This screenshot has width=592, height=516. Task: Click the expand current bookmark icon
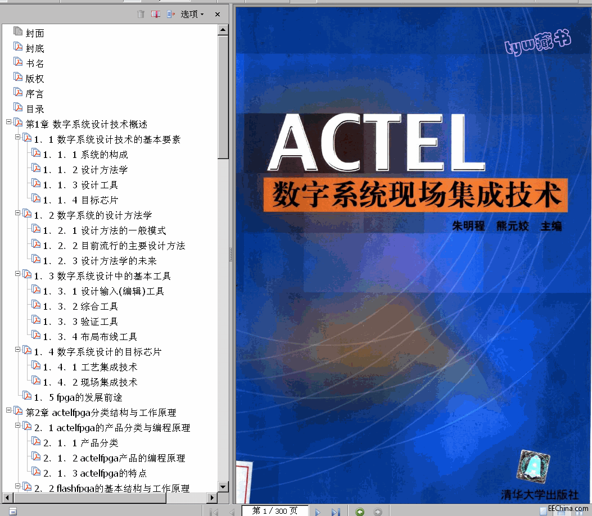[171, 15]
